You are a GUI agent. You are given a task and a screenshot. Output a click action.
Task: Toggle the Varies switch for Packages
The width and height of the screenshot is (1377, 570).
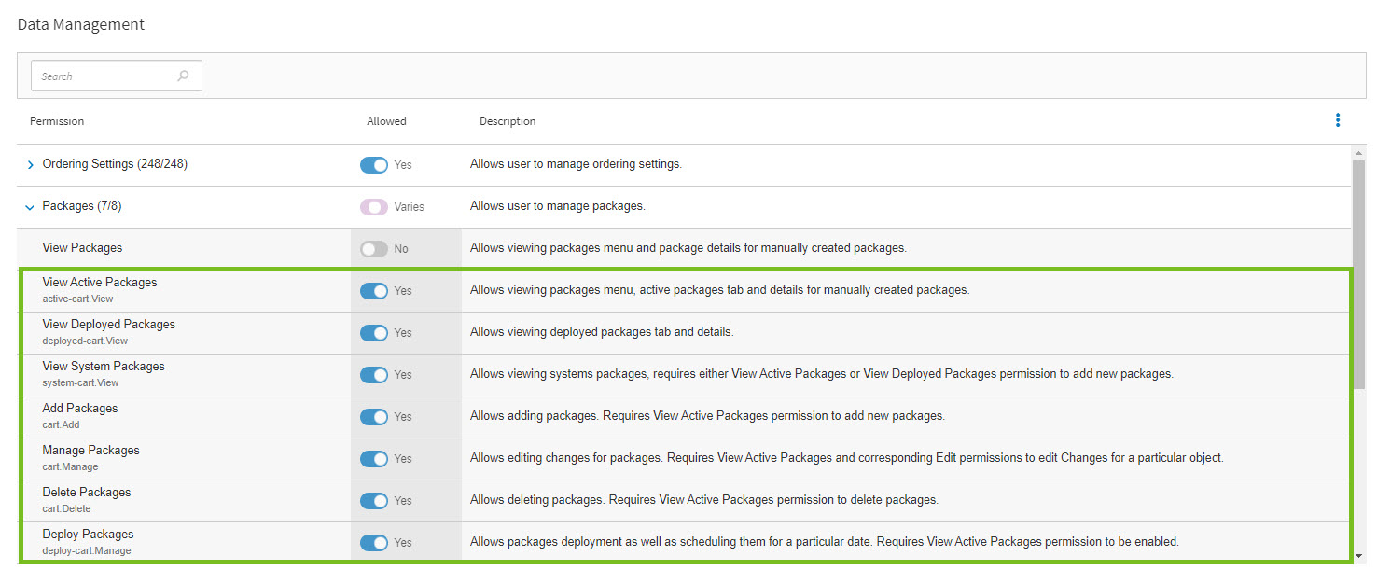click(x=374, y=205)
